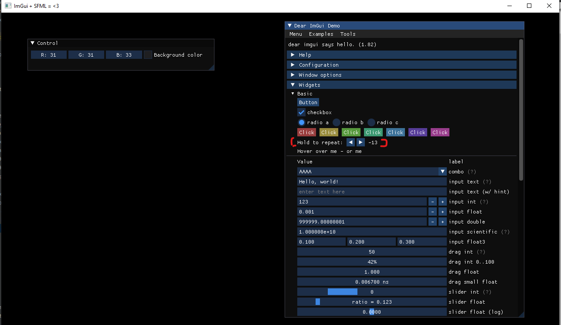
Task: Click the input float3 field 0.200
Action: click(371, 242)
